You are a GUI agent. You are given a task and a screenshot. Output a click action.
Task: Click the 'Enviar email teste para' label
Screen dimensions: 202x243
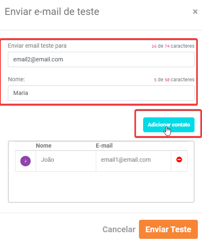click(x=37, y=46)
